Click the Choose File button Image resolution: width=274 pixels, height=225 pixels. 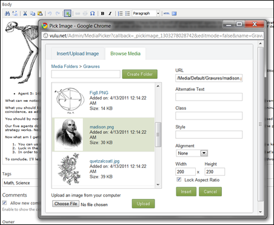[x=65, y=204]
